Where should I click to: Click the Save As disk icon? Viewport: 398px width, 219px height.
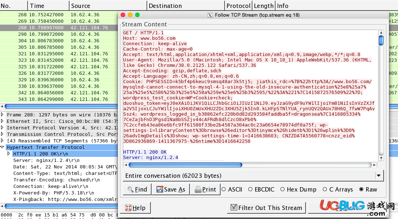tap(160, 189)
